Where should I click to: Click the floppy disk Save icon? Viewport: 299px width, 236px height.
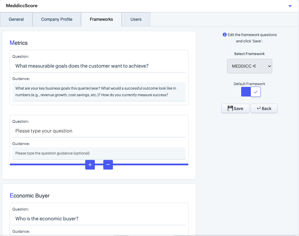pos(230,109)
